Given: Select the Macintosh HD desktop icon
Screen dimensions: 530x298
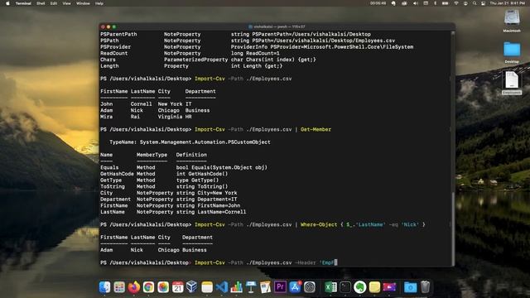Looking at the screenshot, I should click(512, 20).
